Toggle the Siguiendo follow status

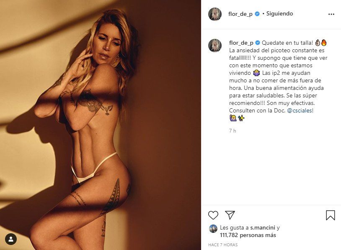pos(279,14)
